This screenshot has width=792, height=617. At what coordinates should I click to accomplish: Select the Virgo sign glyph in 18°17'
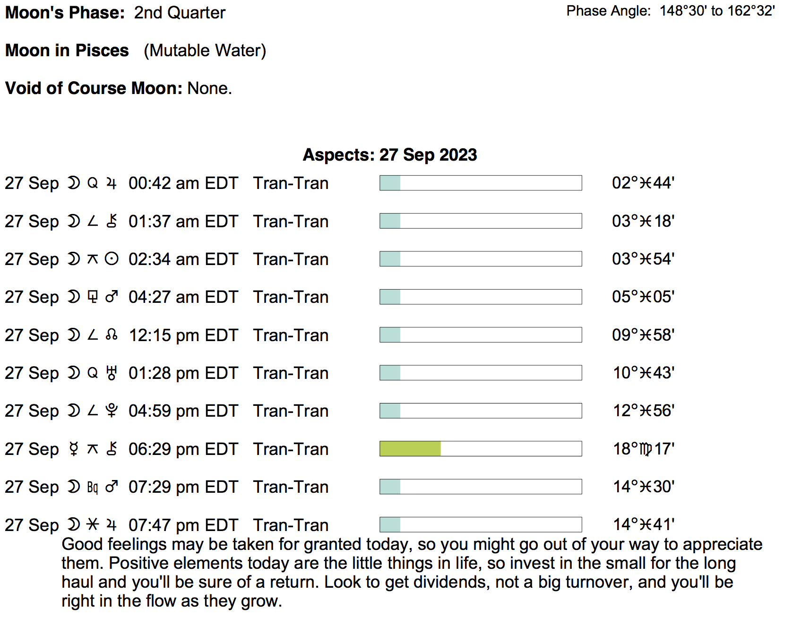(646, 449)
